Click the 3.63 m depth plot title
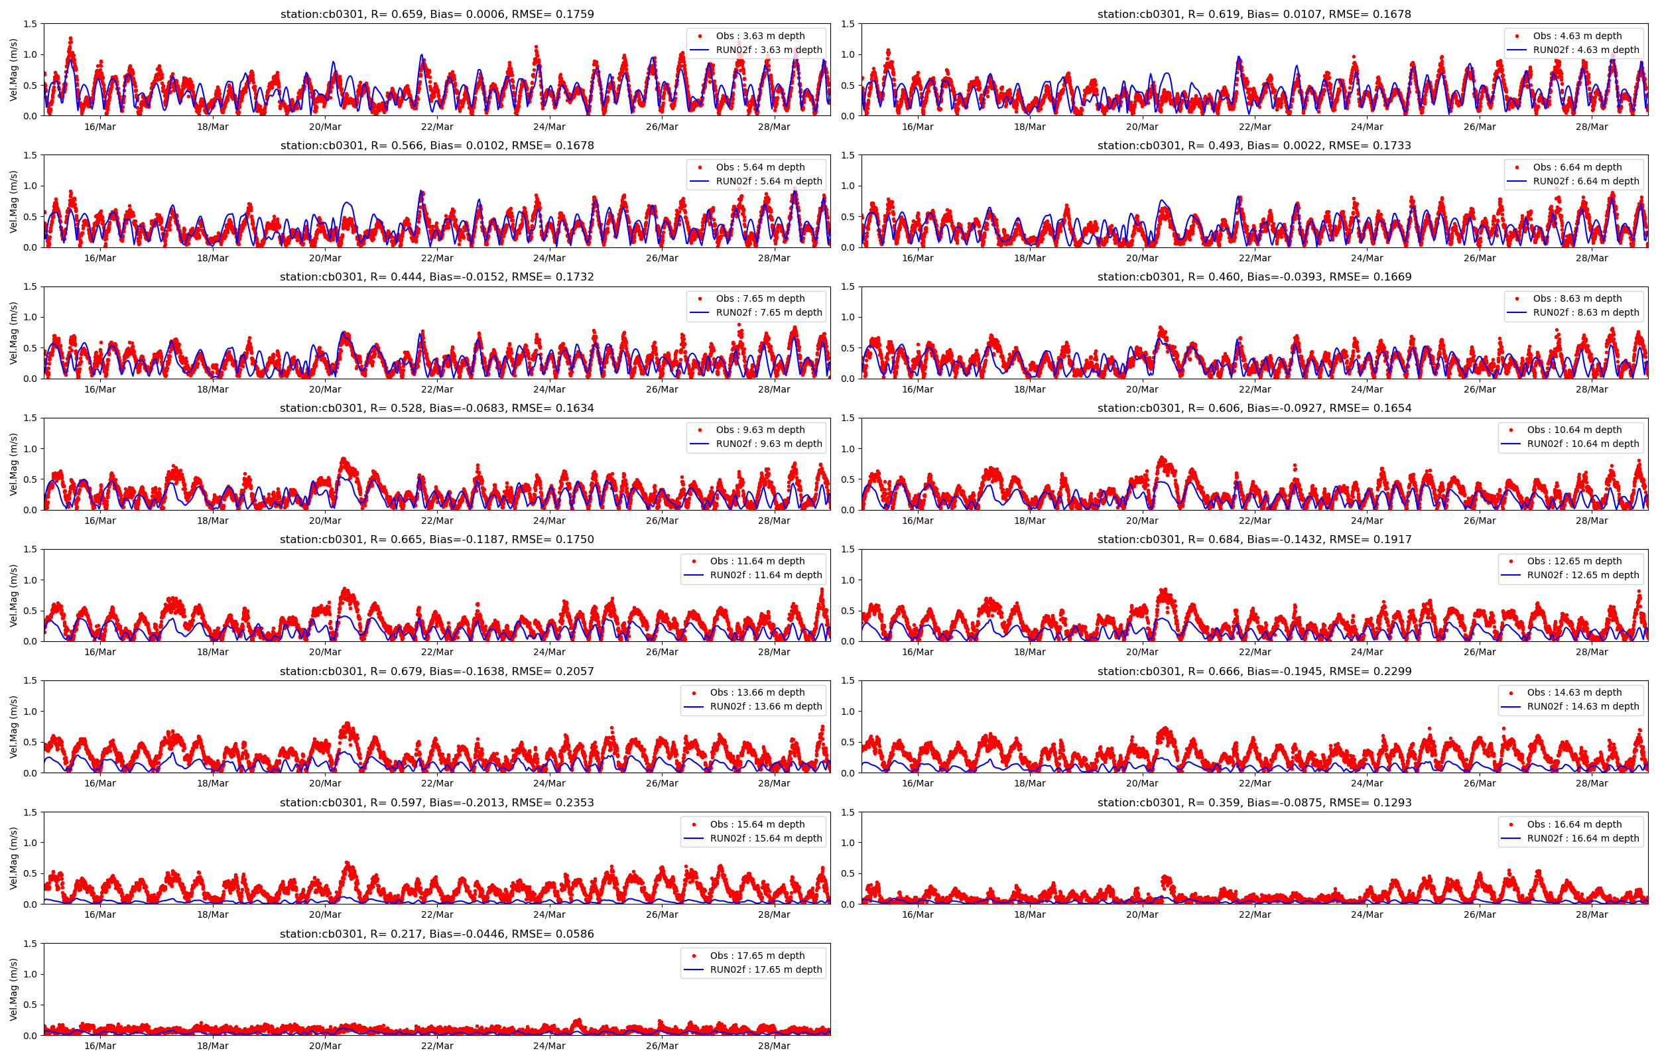Image resolution: width=1658 pixels, height=1061 pixels. [436, 14]
